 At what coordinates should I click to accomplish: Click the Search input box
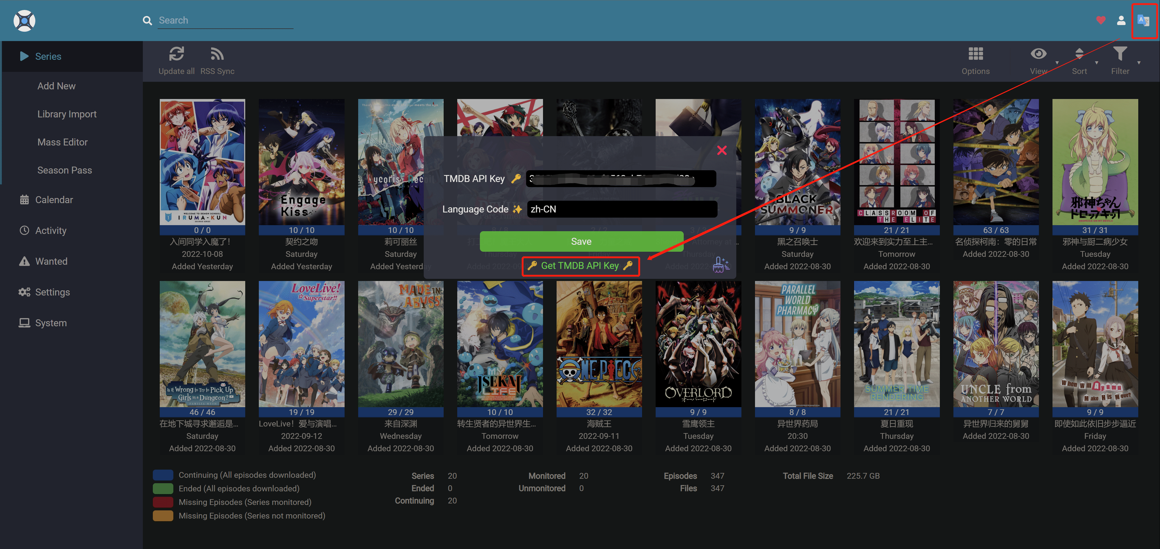[226, 20]
